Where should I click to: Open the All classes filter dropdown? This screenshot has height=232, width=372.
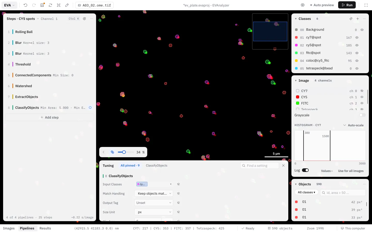(x=307, y=192)
